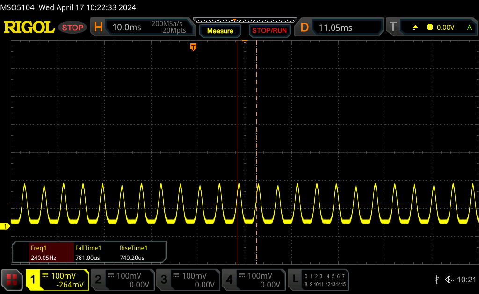Click the 240.05Hz frequency value
479x294 pixels.
click(44, 258)
